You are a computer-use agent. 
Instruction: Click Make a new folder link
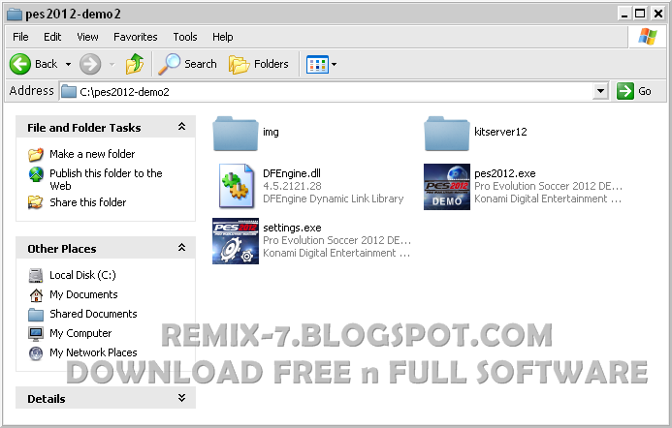(92, 154)
